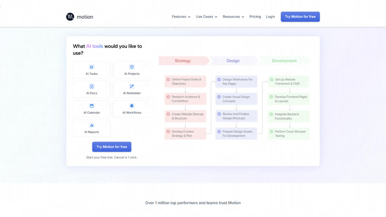Click the AI Tasks checklist icon
Screen dimensions: 386x217
[x=92, y=67]
